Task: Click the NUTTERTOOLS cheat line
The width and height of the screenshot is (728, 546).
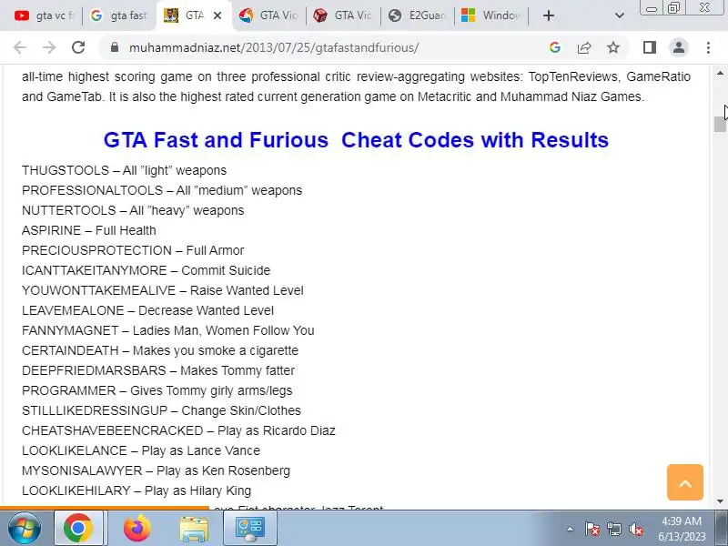Action: (x=133, y=210)
